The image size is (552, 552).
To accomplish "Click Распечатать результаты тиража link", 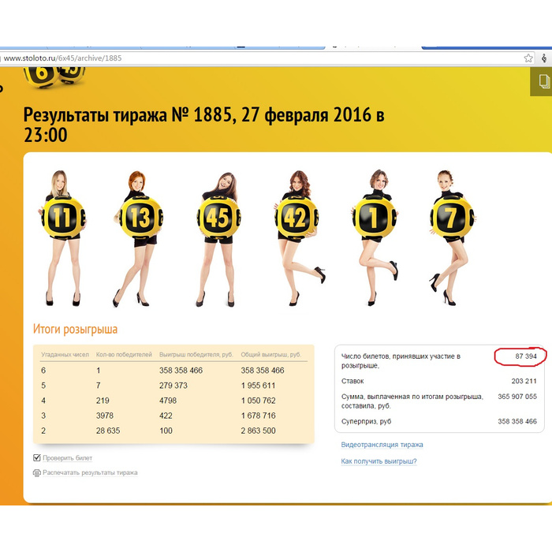I will pos(90,473).
